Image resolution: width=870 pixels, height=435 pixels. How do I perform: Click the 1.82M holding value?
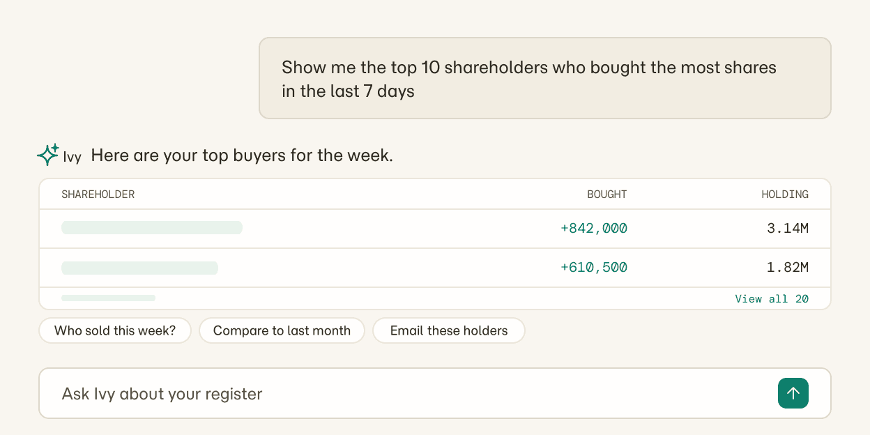click(788, 267)
